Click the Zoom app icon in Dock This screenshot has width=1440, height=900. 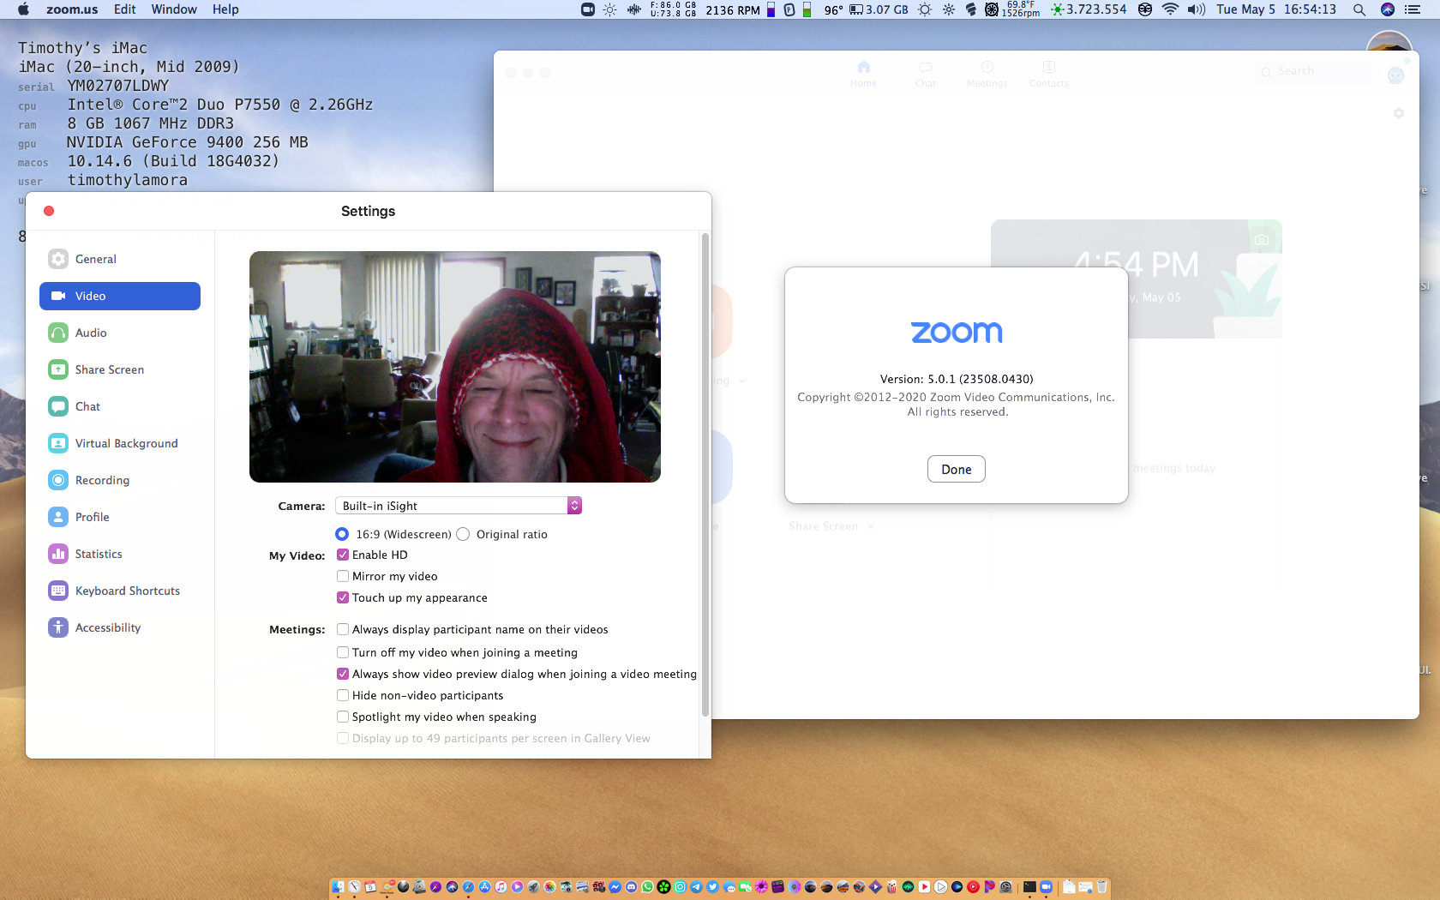[1046, 887]
